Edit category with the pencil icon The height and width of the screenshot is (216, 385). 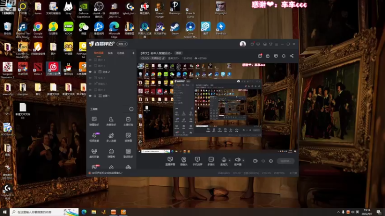164,58
